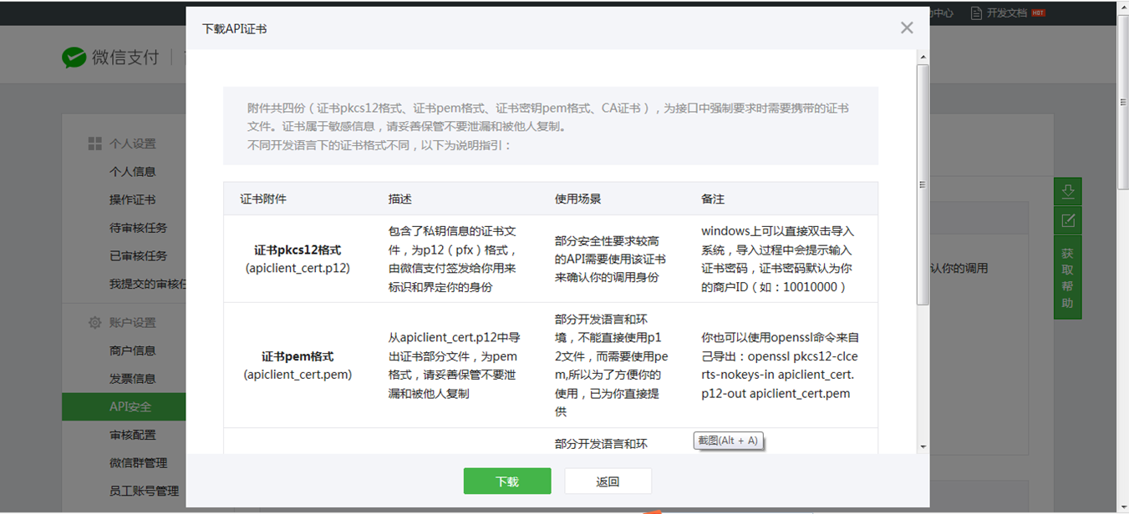Click the dialog title 下载API证书

(235, 28)
